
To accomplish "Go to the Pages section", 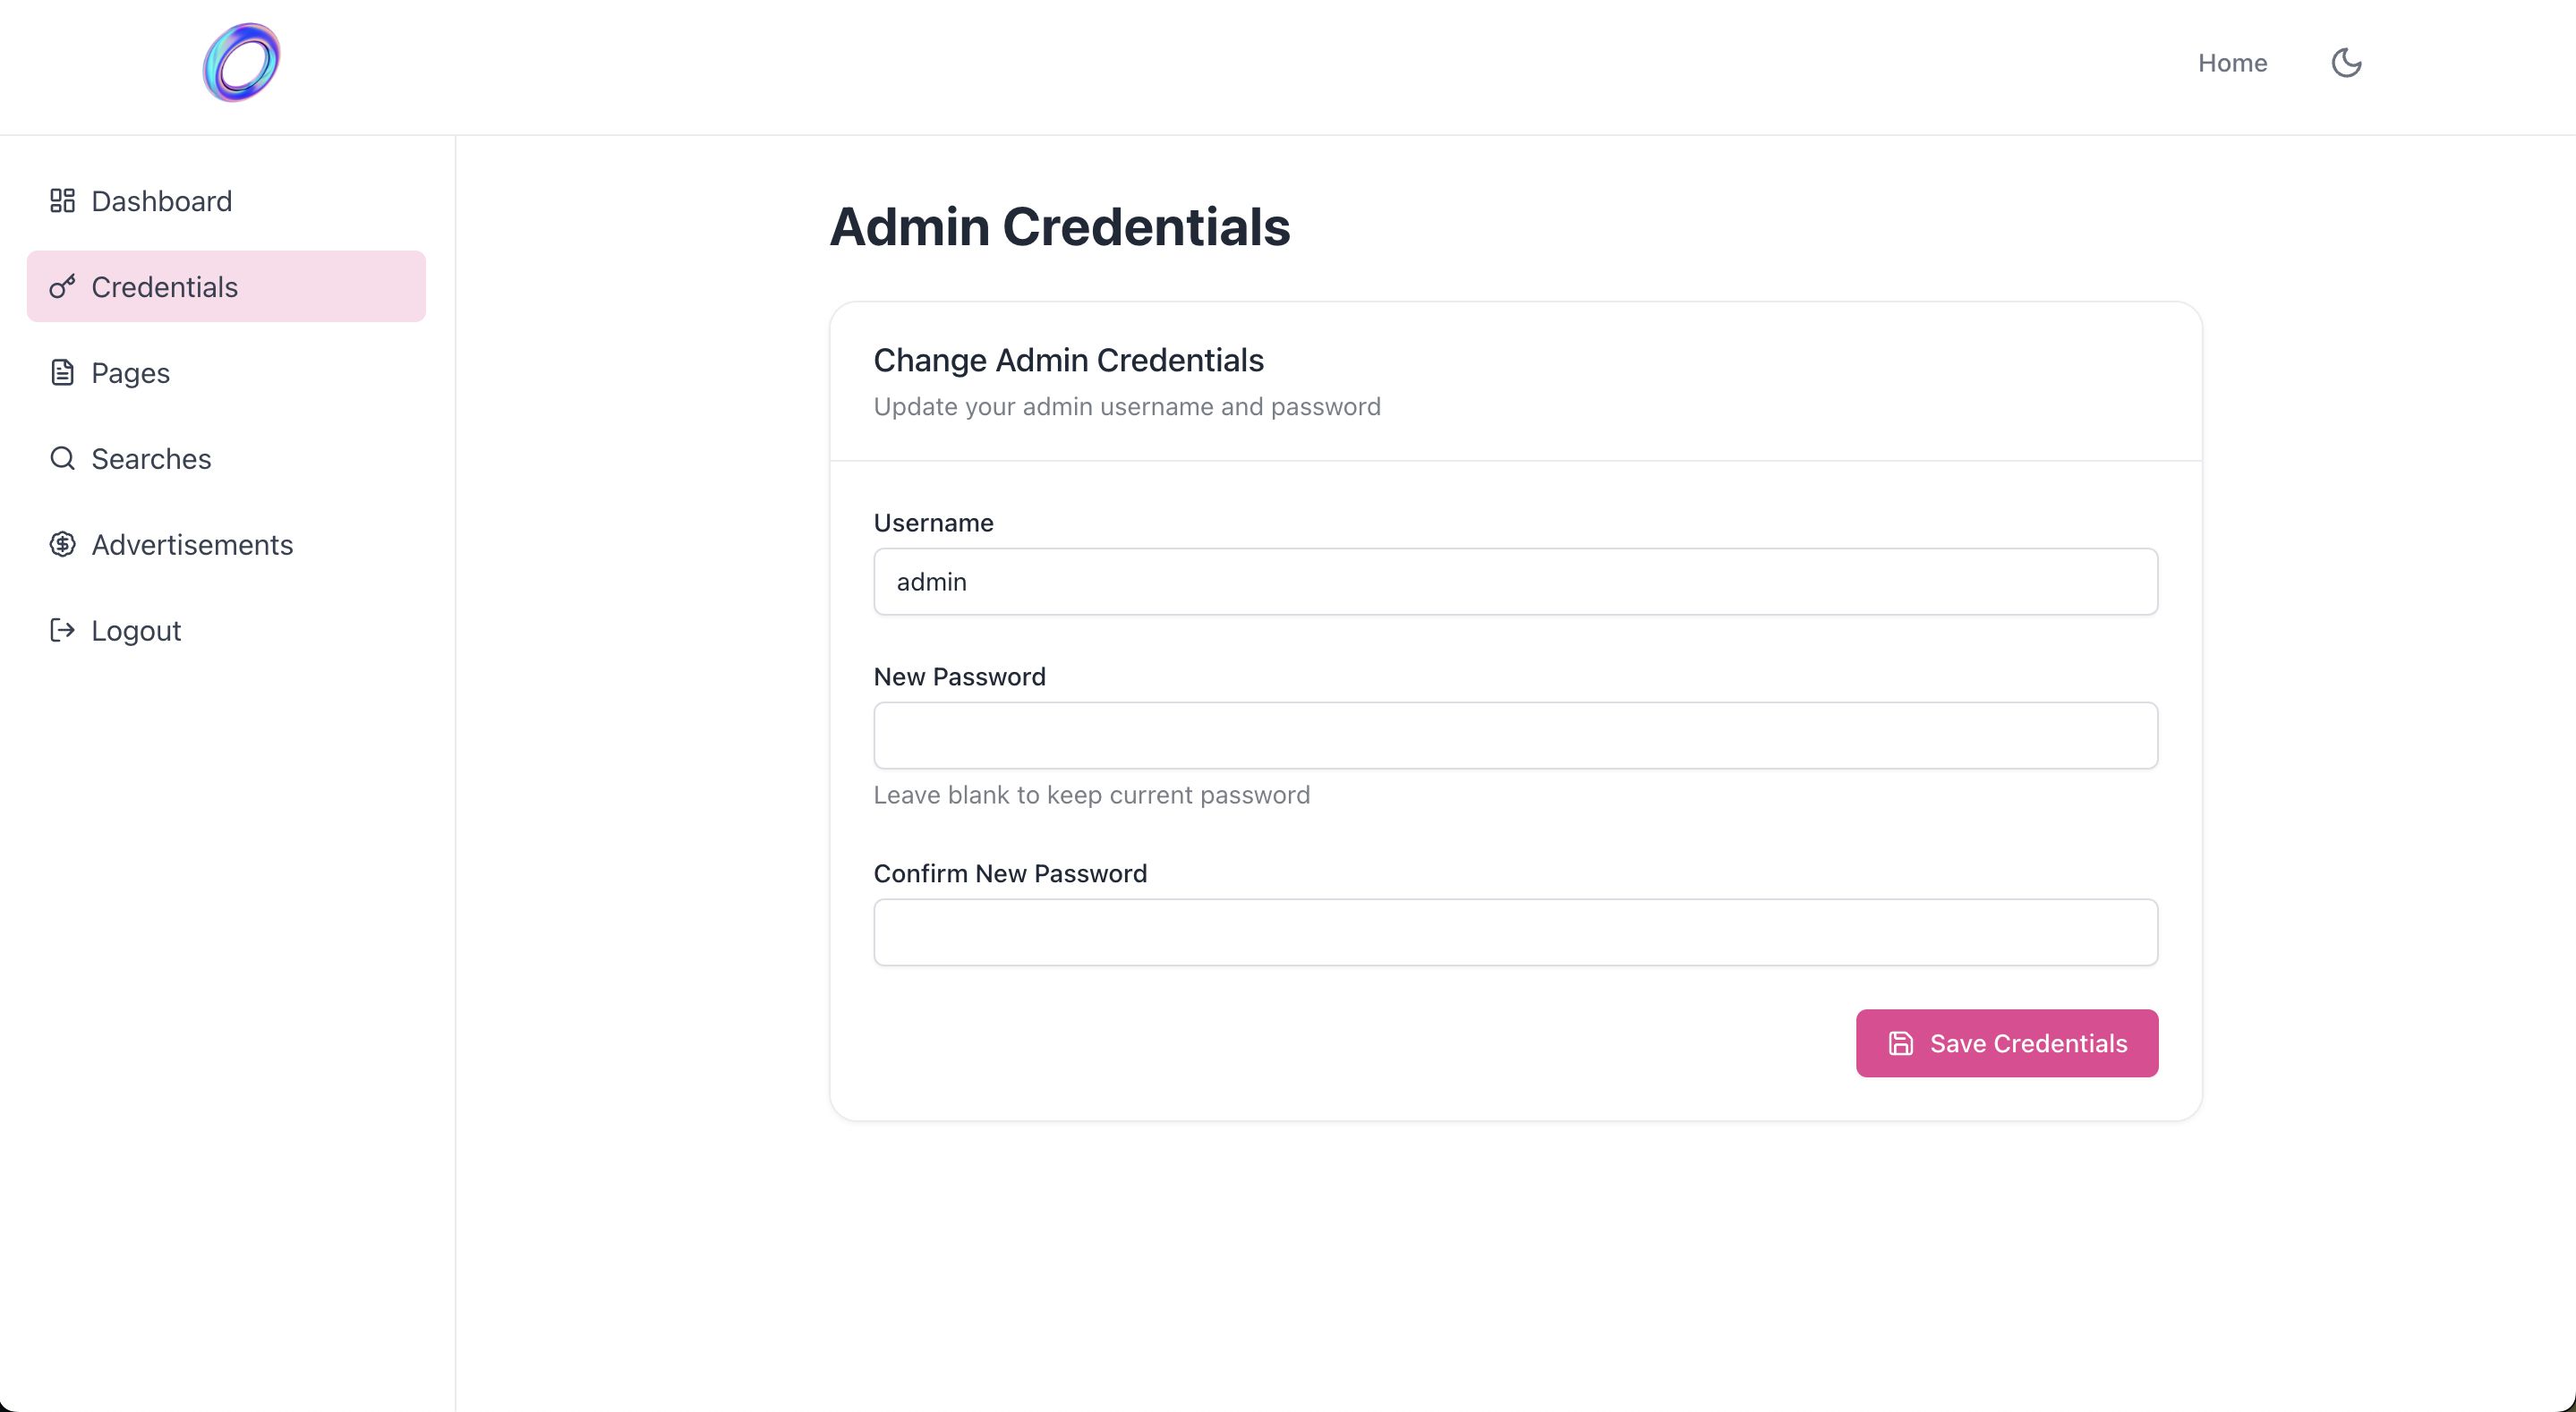I will point(130,373).
